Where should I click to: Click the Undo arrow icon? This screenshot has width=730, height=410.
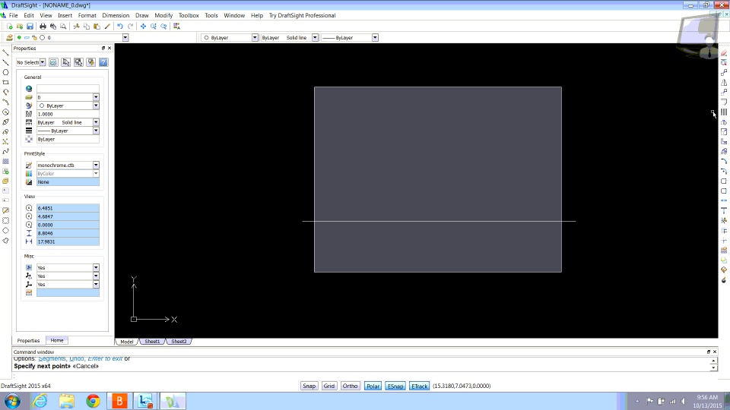(120, 27)
